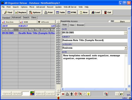Generate HTML report via HTML button
Image resolution: width=132 pixels, height=100 pixels.
72,12
